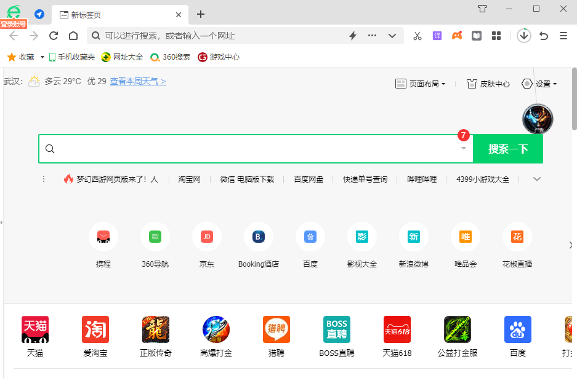
Task: Open the orange game controller extension
Action: [x=457, y=36]
